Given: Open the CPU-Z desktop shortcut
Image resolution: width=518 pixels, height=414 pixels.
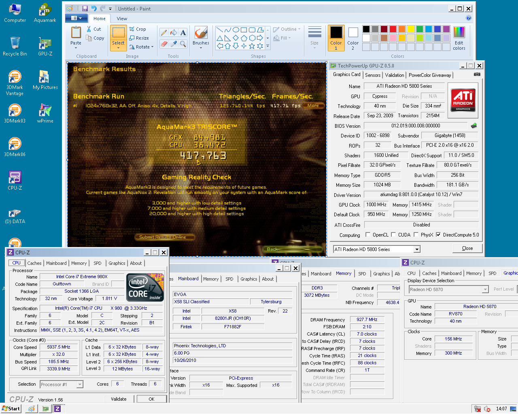Looking at the screenshot, I should 15,180.
